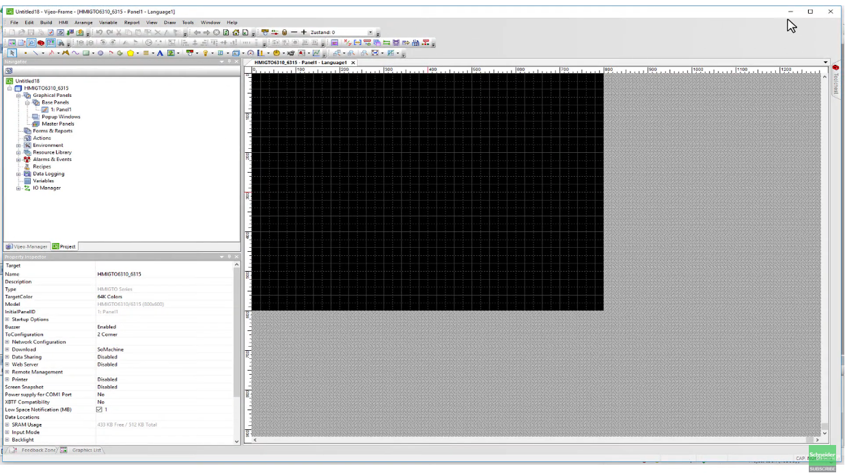
Task: Pin the Navigator pane
Action: (230, 61)
